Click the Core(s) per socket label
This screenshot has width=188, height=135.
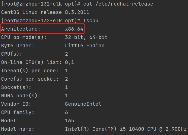coord(30,79)
